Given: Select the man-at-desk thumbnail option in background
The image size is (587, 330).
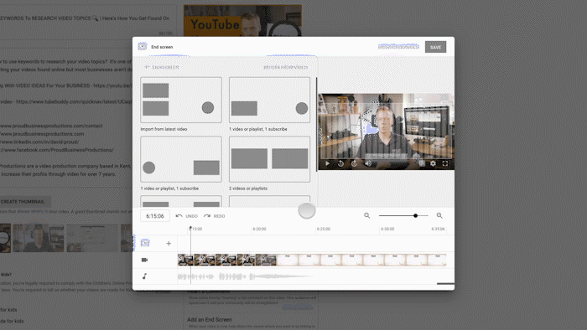Looking at the screenshot, I should pos(39,238).
